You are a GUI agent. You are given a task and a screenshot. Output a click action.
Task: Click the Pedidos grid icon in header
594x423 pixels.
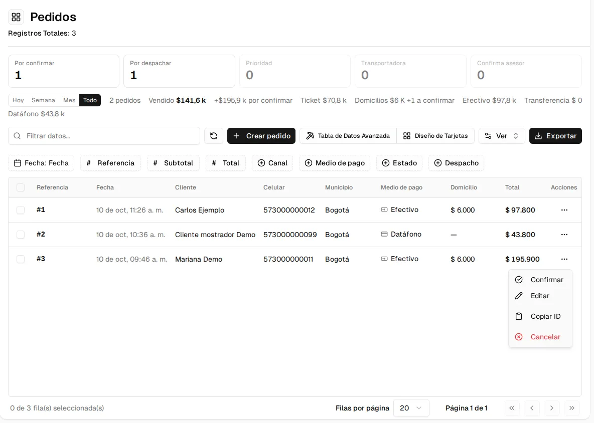(x=16, y=17)
